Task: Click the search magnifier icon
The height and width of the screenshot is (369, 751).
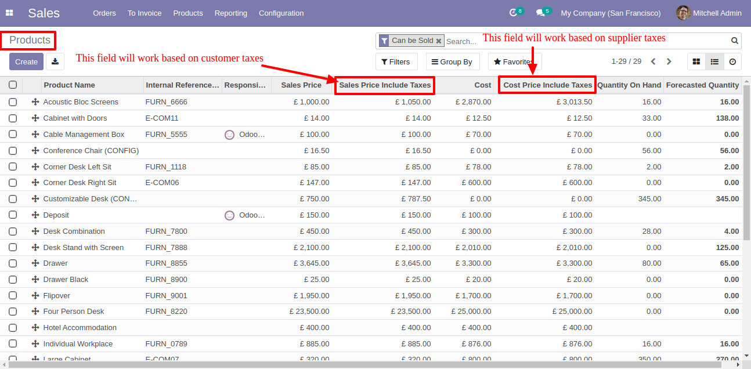Action: point(735,41)
